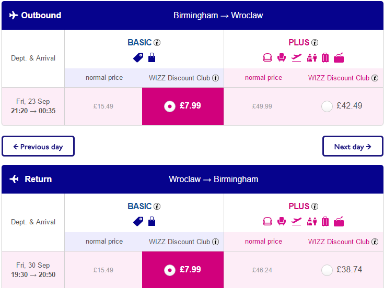The height and width of the screenshot is (288, 384).
Task: Select Return BASIC £7.99 fare radio button
Action: (170, 270)
